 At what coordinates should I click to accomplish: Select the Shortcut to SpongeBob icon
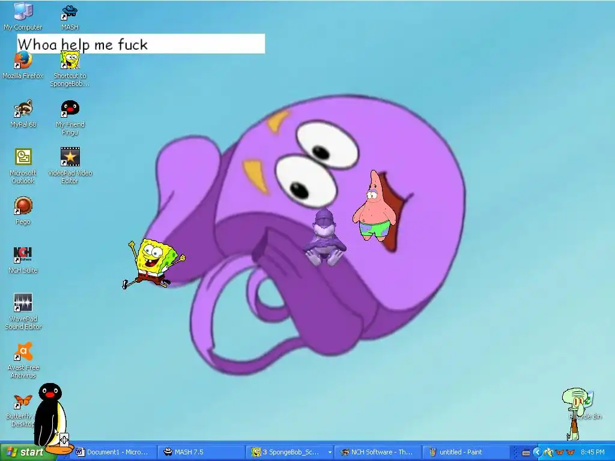click(70, 69)
